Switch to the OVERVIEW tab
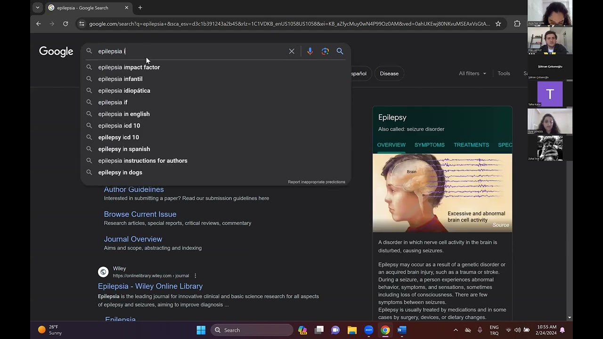This screenshot has width=603, height=339. pyautogui.click(x=391, y=145)
